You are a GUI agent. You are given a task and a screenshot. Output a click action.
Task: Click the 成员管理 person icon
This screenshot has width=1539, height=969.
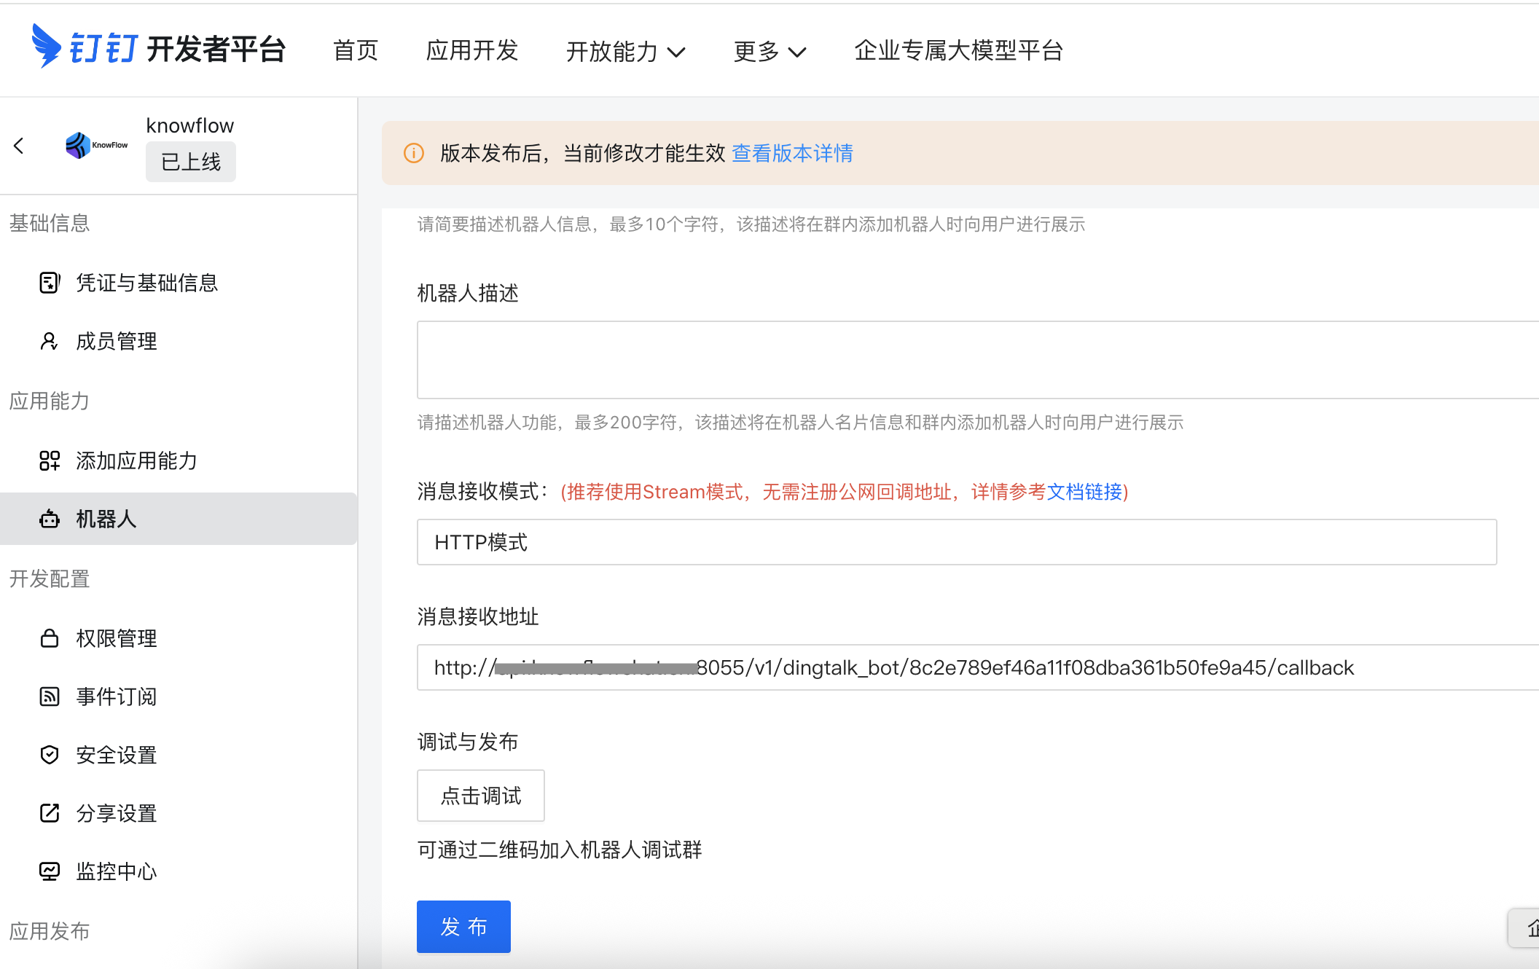point(49,341)
